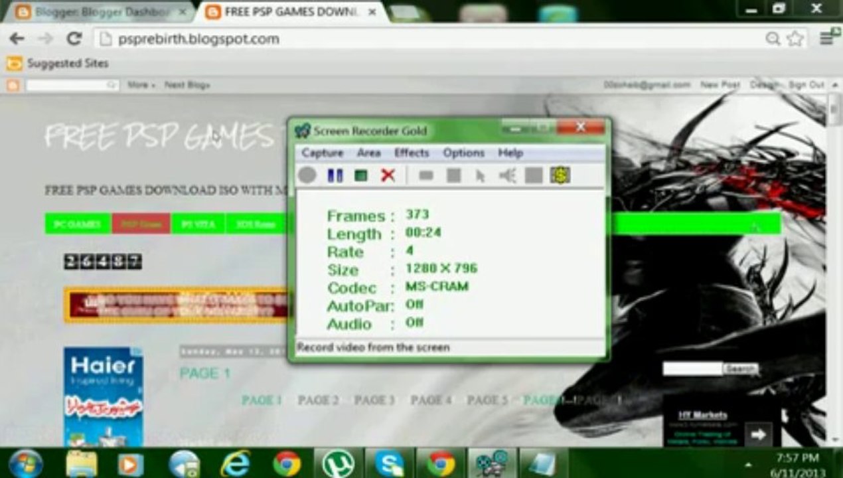Click the Sign Out link
This screenshot has width=843, height=478.
(x=806, y=85)
